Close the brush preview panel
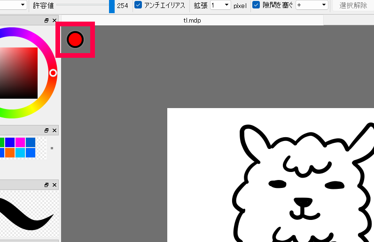 55,185
